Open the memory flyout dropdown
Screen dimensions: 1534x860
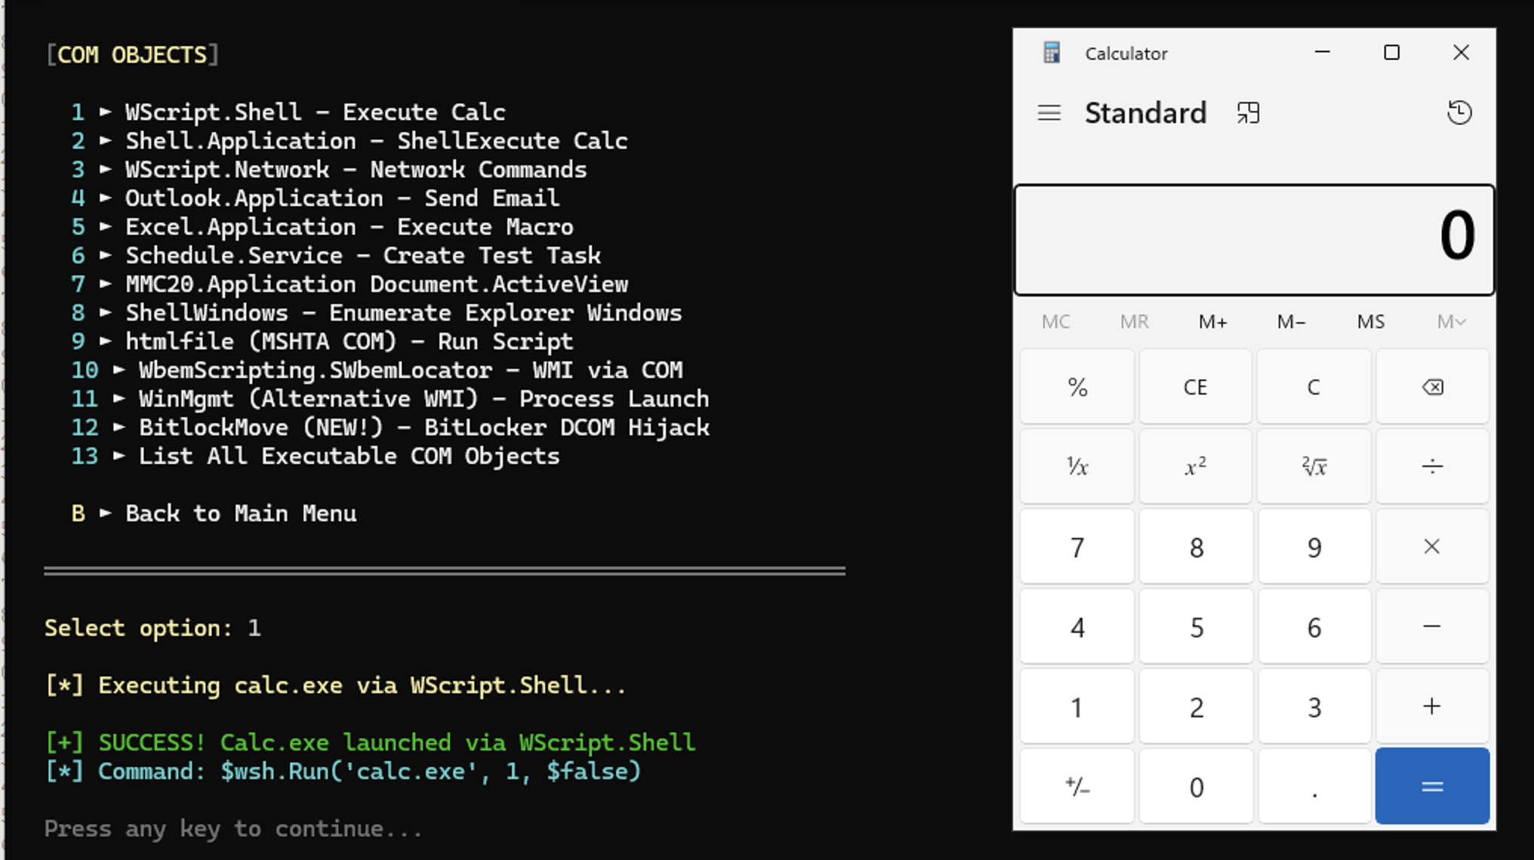tap(1450, 321)
